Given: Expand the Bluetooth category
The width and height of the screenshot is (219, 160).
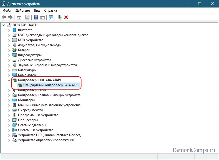Looking at the screenshot, I should 9,30.
